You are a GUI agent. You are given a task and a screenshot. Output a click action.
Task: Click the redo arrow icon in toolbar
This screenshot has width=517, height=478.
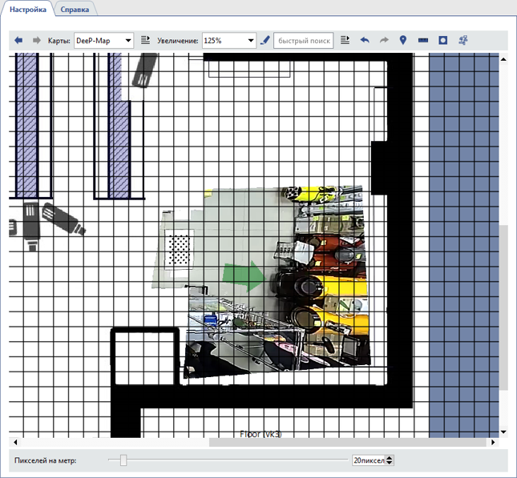(384, 40)
